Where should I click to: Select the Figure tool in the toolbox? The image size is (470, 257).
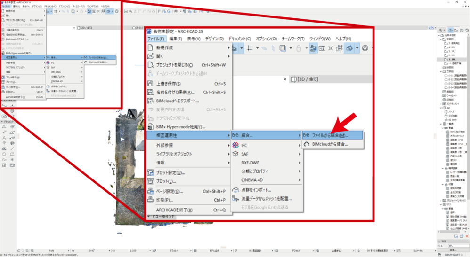tap(4, 165)
